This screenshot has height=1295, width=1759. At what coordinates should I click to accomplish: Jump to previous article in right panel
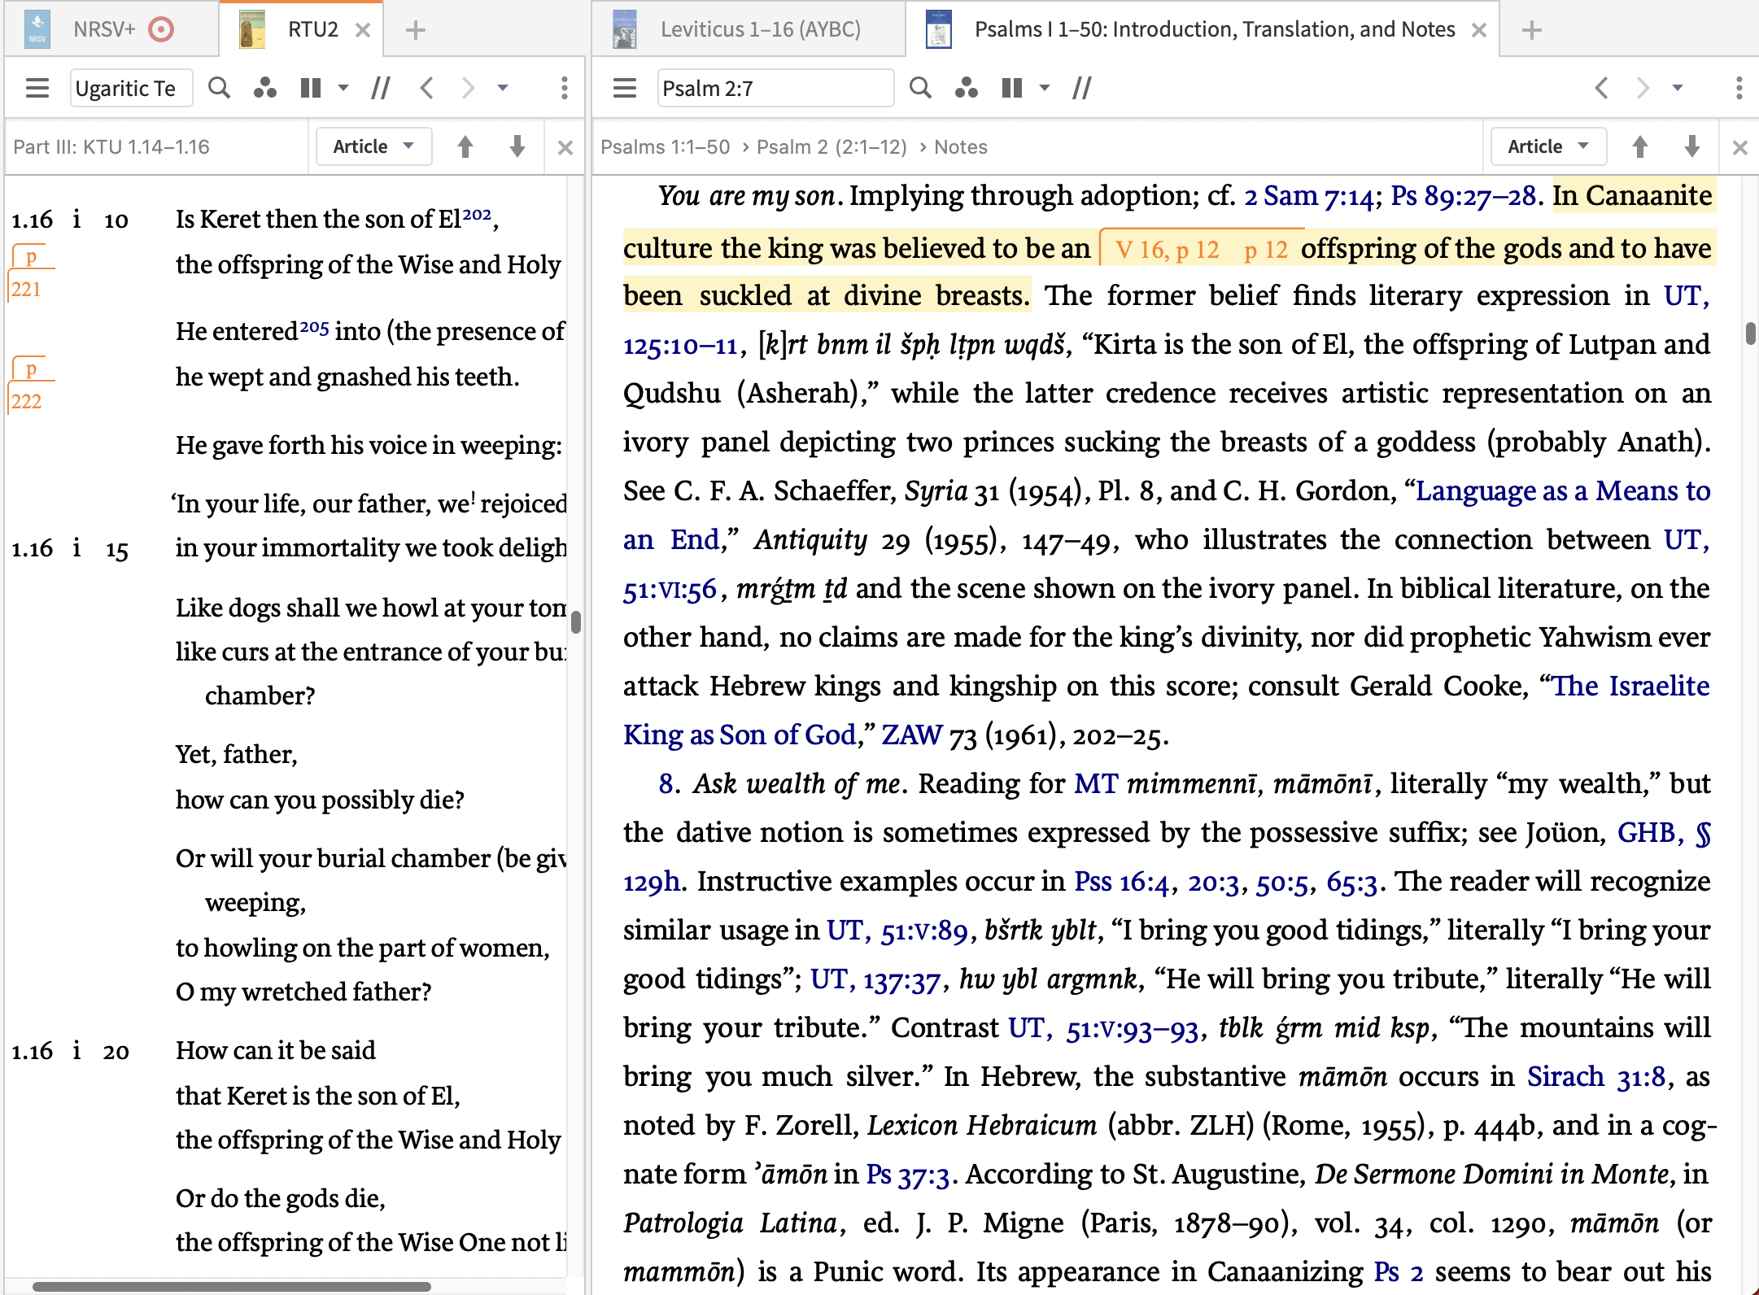coord(1640,146)
